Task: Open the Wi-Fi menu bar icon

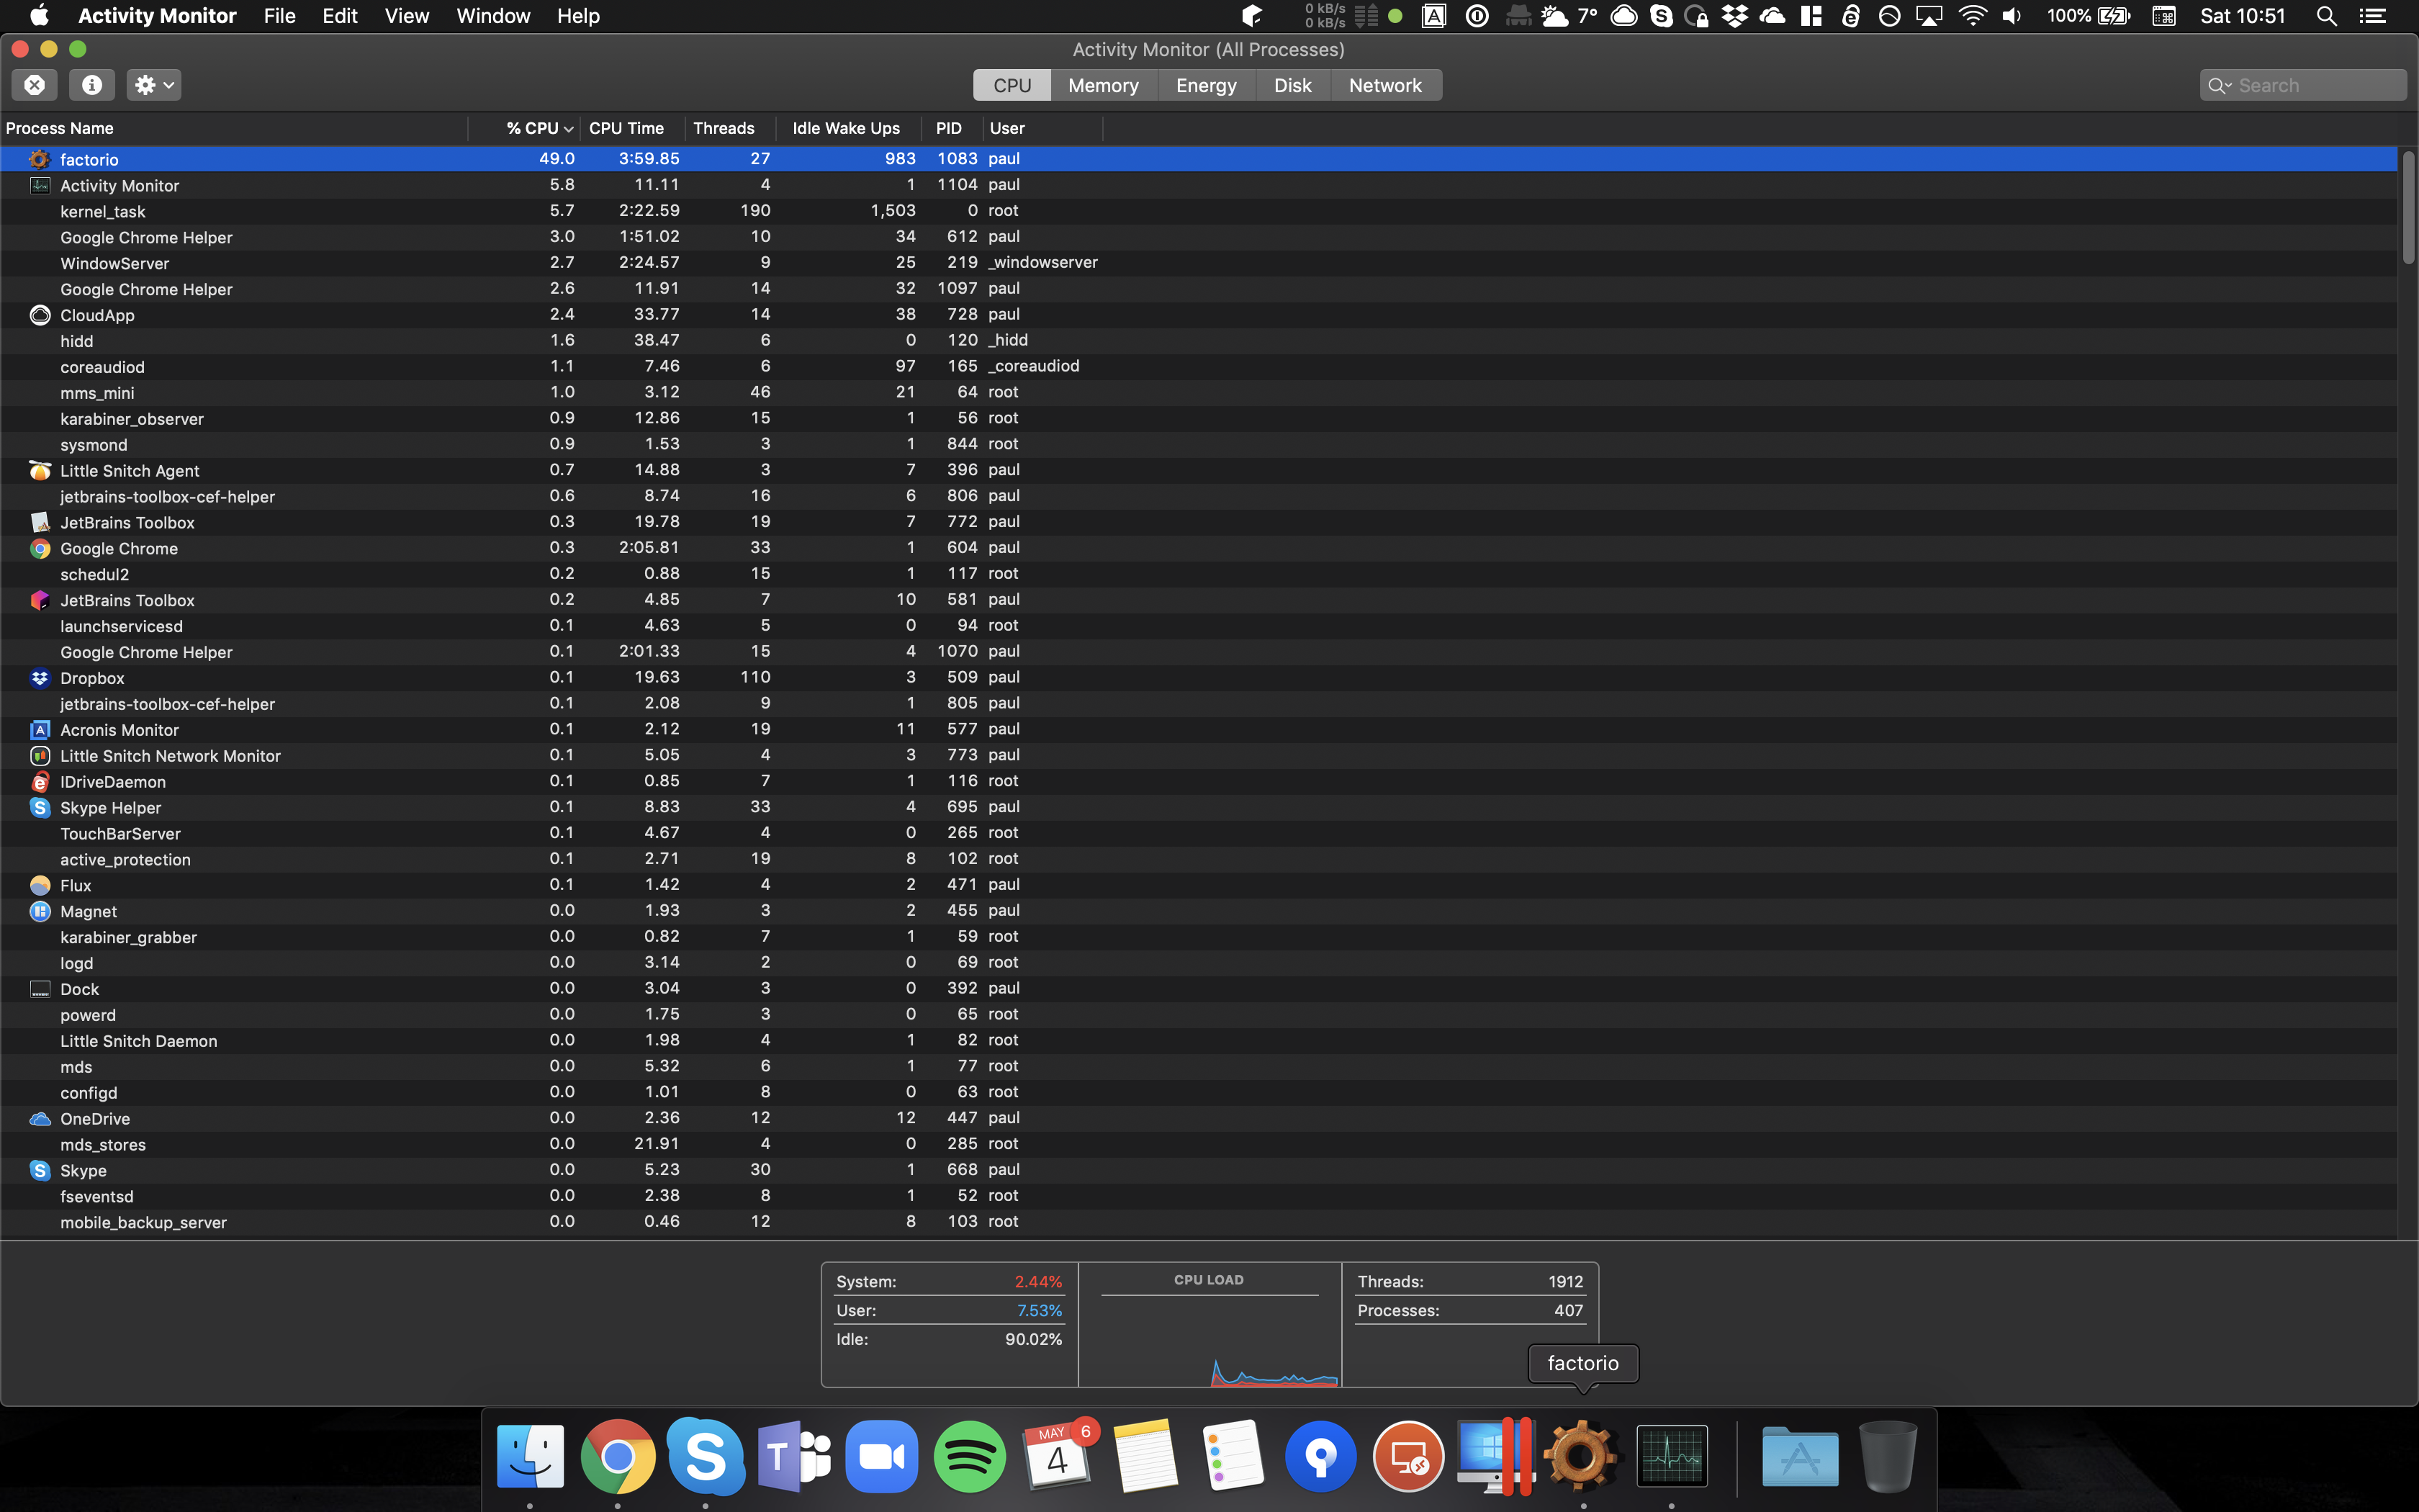Action: coord(1972,16)
